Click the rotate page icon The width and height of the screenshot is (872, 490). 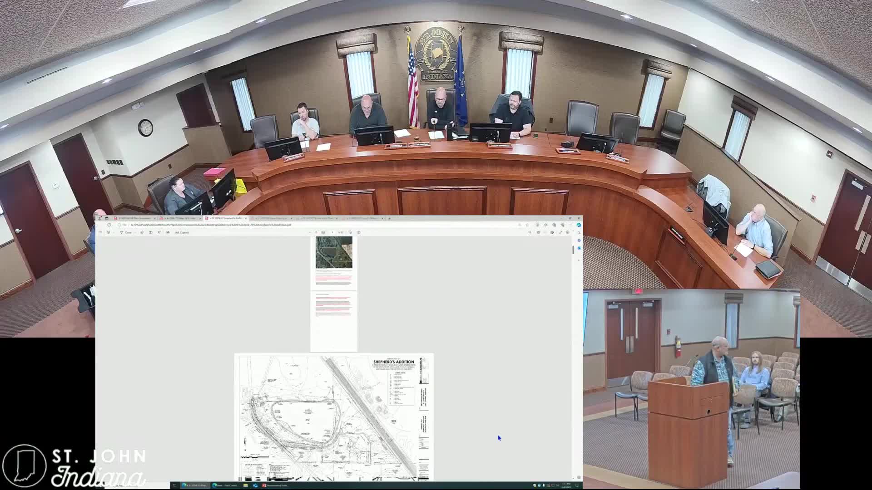tap(350, 232)
